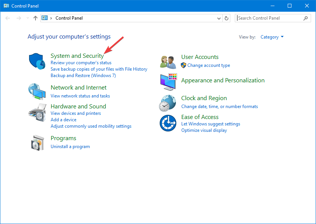The height and width of the screenshot is (224, 316).
Task: Open recent locations dropdown arrow
Action: click(x=28, y=18)
